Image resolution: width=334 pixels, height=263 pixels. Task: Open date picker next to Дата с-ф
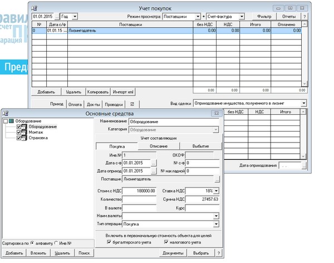pos(154,163)
